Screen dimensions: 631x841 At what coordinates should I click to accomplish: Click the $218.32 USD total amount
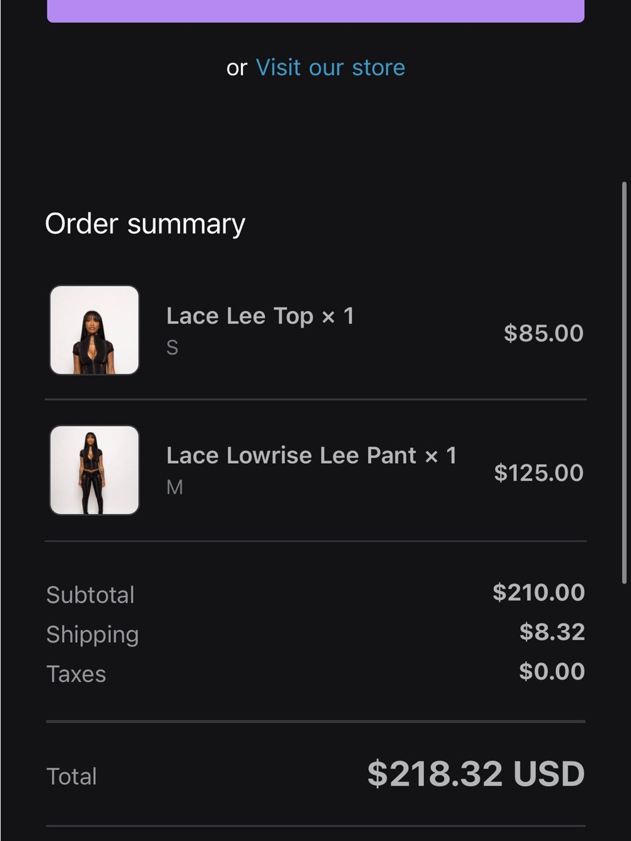click(476, 774)
